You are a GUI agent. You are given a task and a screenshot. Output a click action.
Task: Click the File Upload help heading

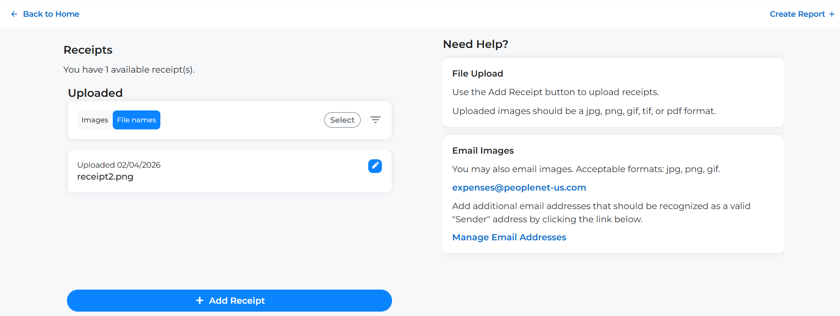click(x=477, y=73)
